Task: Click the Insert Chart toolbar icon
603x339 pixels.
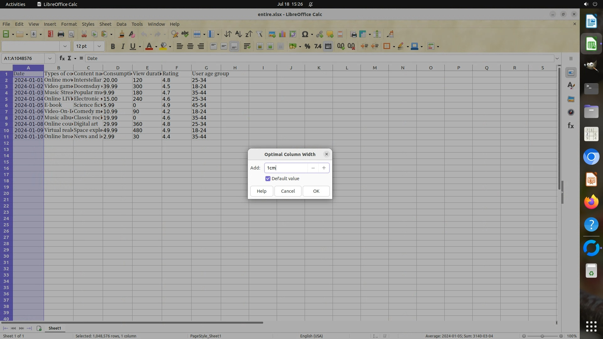Action: pos(282,34)
